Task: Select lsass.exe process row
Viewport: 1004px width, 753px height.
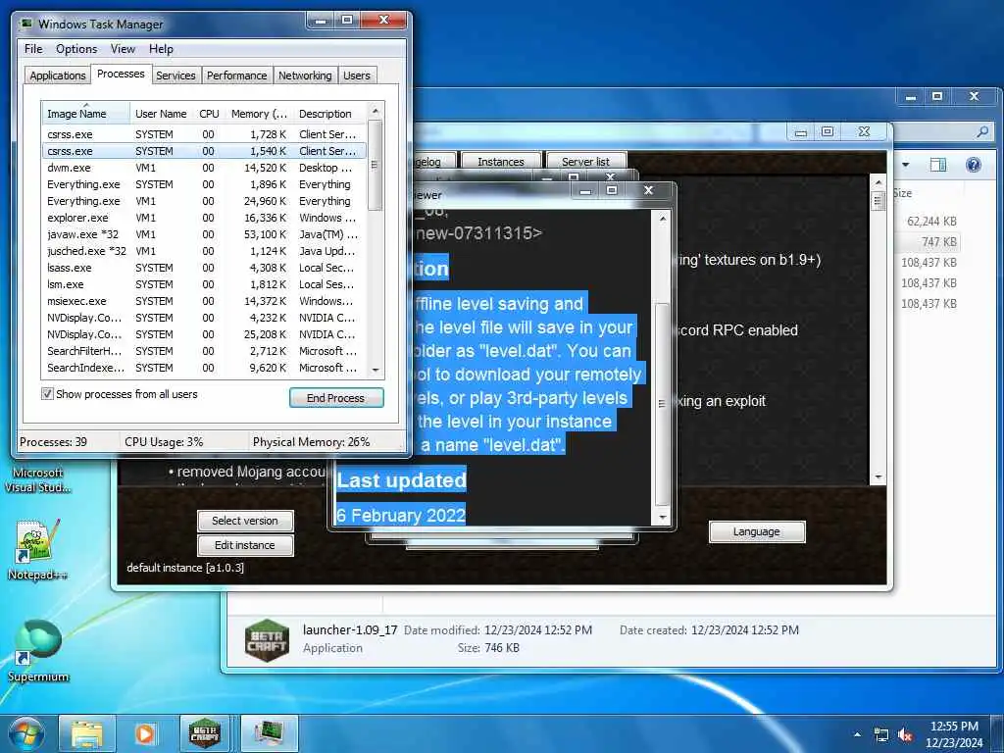Action: [204, 268]
